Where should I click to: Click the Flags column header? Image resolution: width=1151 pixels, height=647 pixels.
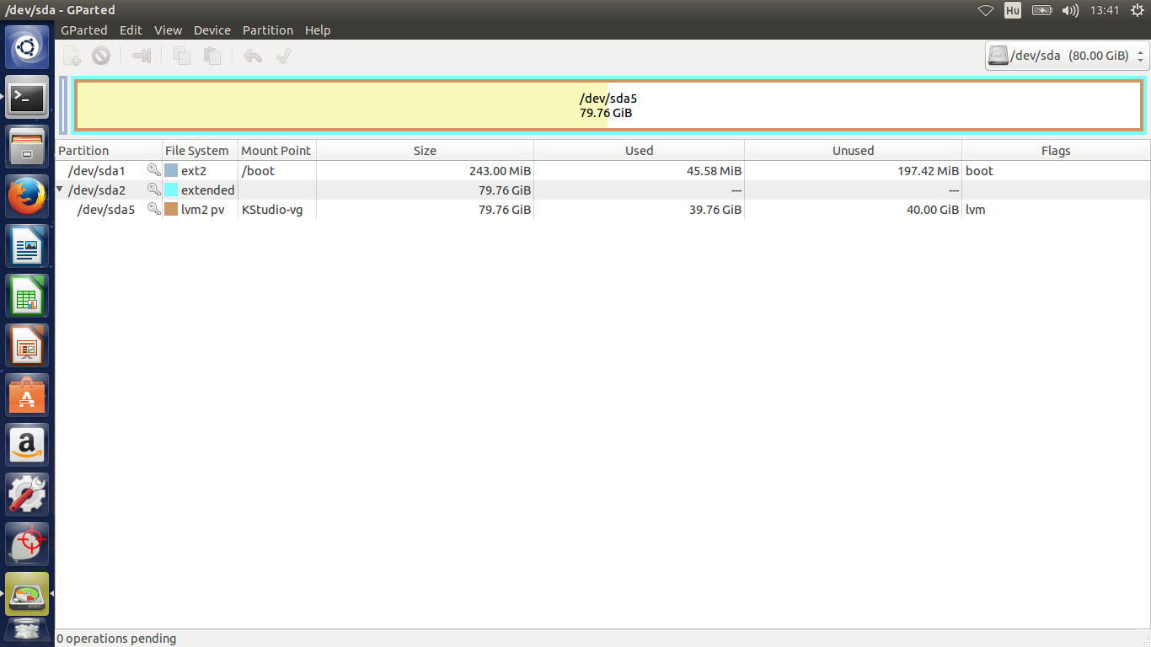coord(1056,150)
